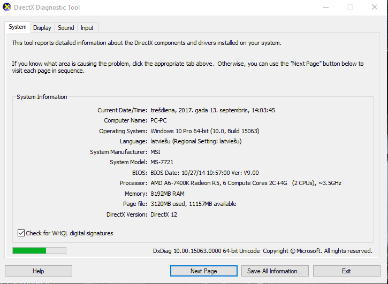Go to Next Page
Image resolution: width=388 pixels, height=284 pixels.
point(204,271)
